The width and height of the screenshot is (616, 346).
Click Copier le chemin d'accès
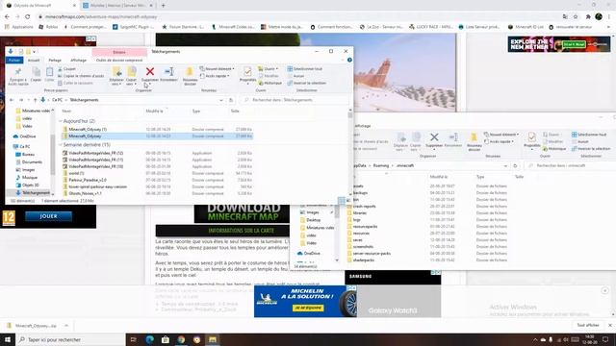pos(81,76)
